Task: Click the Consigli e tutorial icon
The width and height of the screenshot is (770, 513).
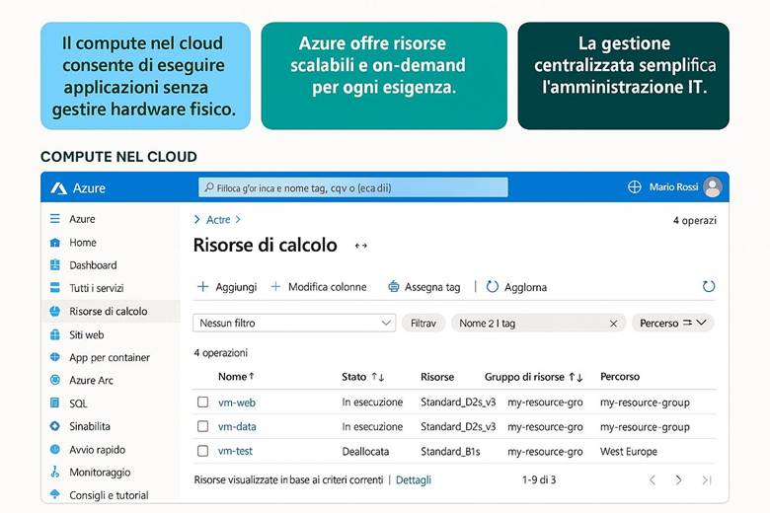Action: click(55, 494)
